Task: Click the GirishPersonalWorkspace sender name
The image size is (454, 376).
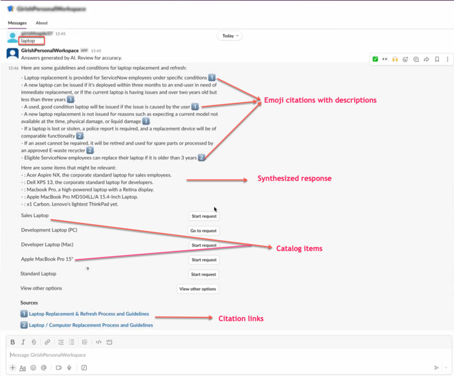Action: click(x=50, y=51)
